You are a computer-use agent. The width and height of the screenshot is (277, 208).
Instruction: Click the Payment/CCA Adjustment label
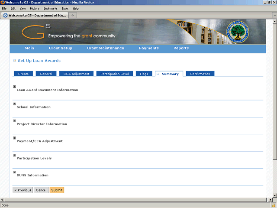click(39, 141)
